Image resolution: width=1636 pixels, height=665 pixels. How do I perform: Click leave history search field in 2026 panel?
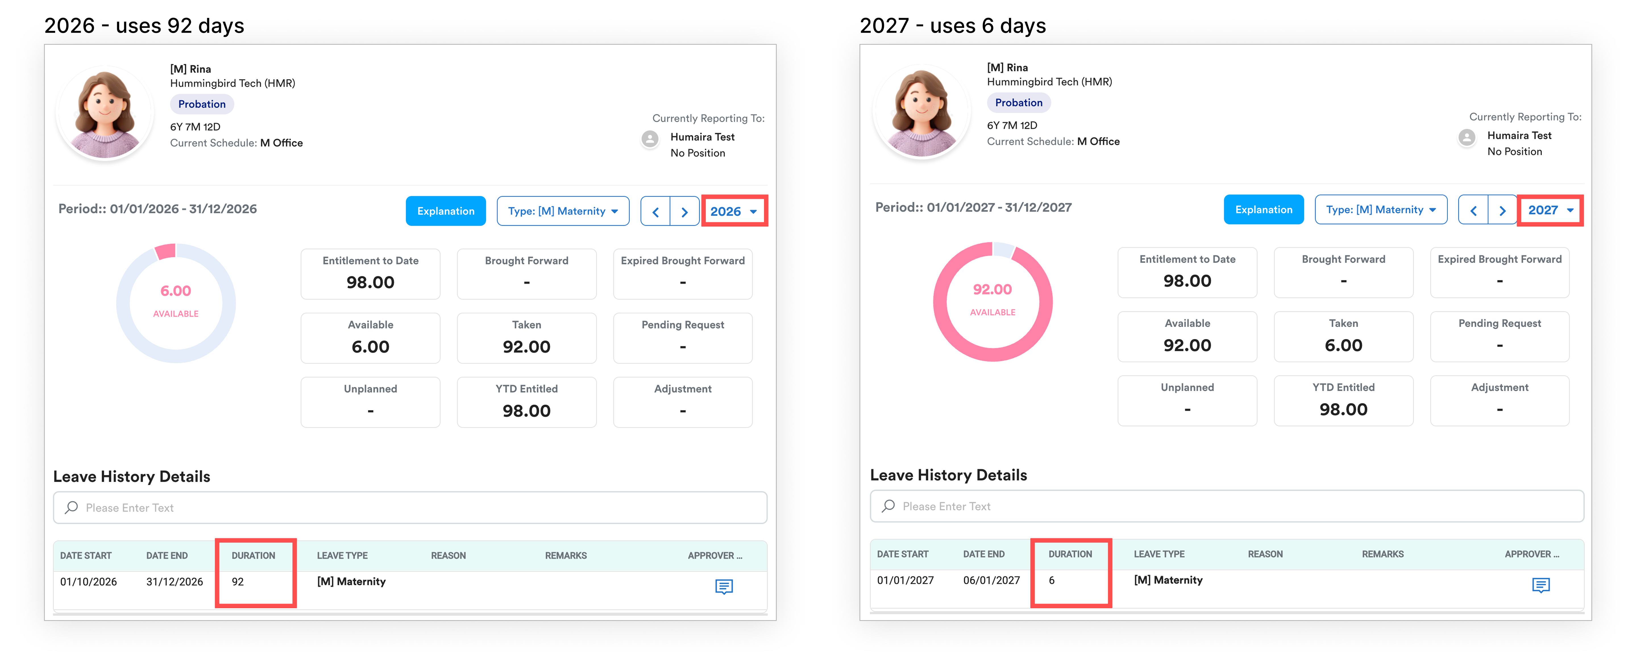(410, 508)
